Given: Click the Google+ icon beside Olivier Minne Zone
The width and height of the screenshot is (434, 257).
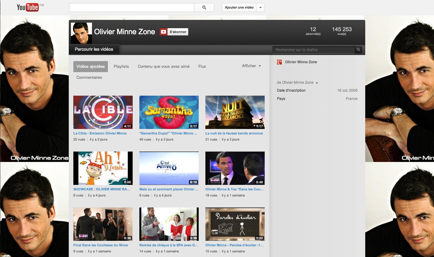Looking at the screenshot, I should pos(279,62).
